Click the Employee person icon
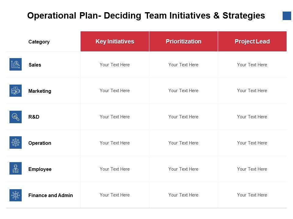Viewport: 293px width, 219px height. click(x=16, y=169)
